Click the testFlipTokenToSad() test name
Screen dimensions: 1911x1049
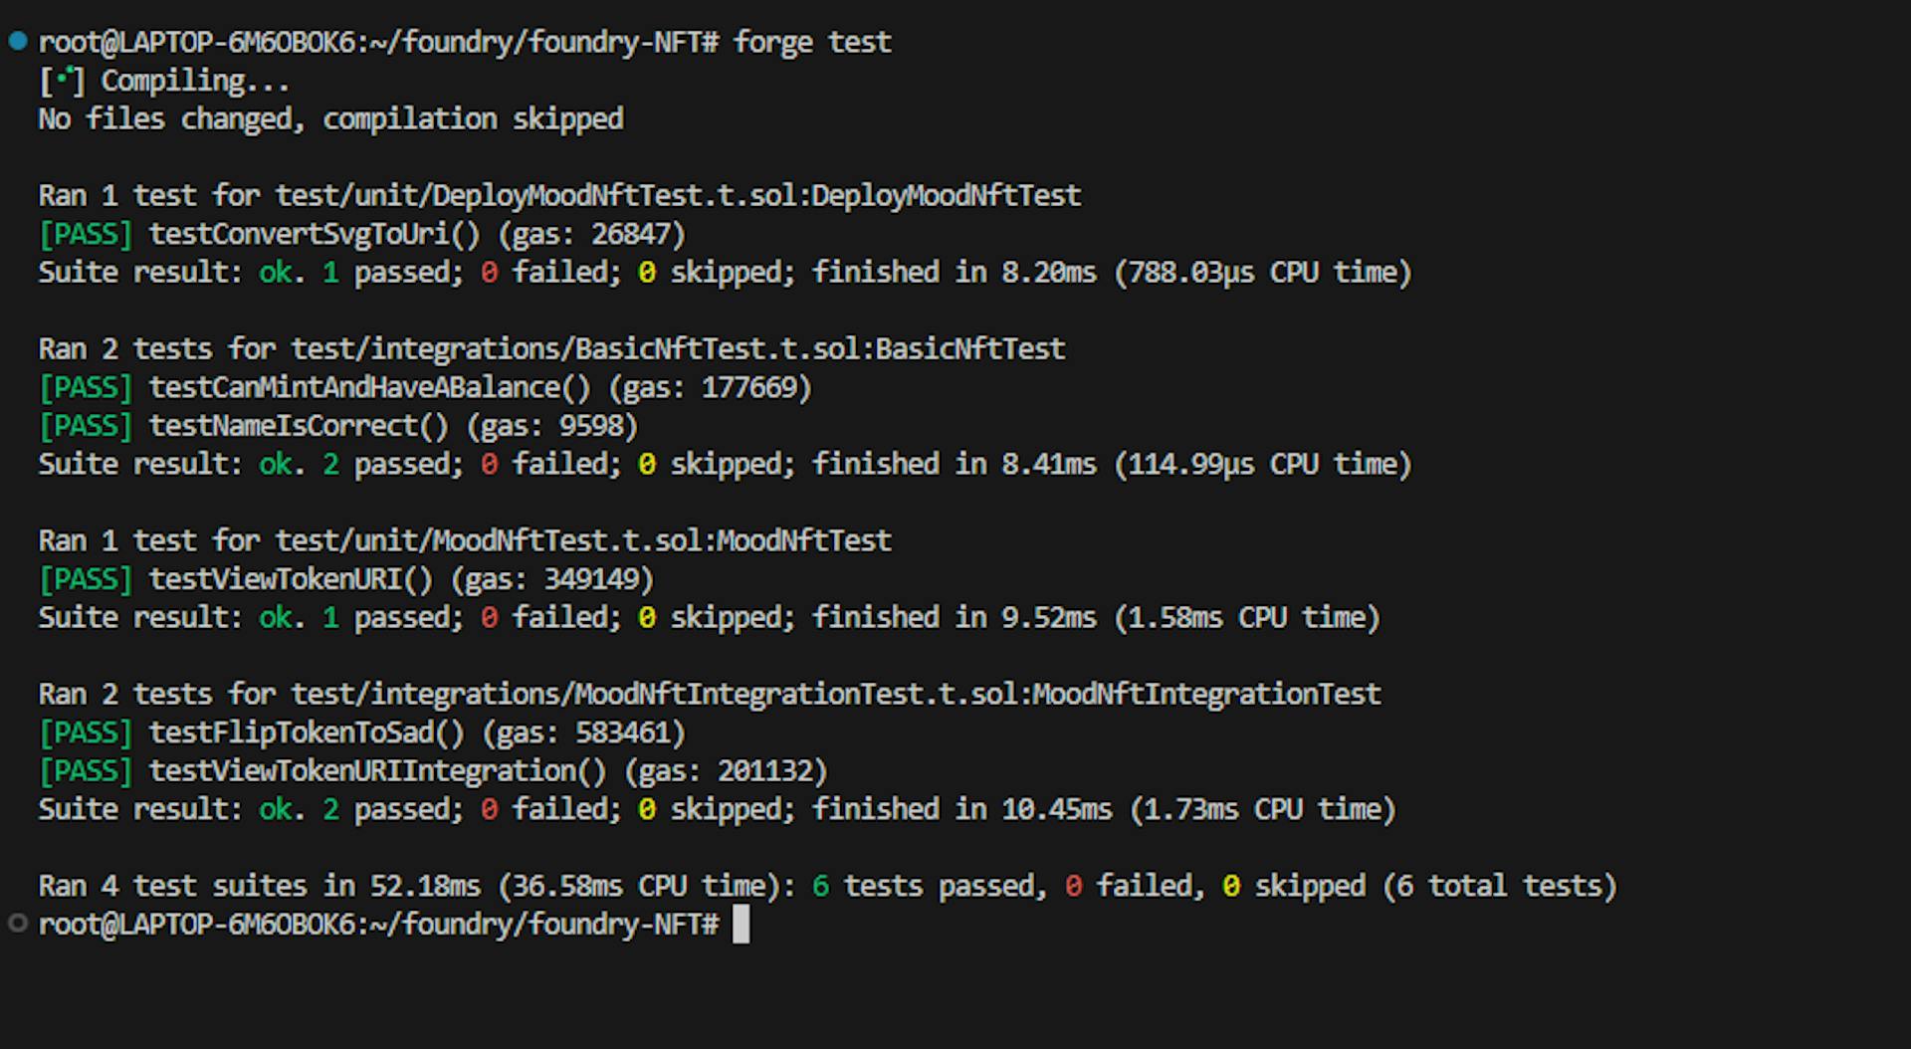[x=307, y=733]
